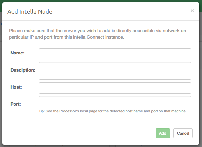Close the Add Intella Node dialog

[x=192, y=11]
